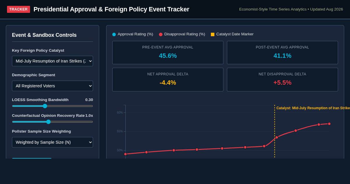Adjust the Counterfactual Opinion Recovery Rate slider
Viewport: 350px width, 184px height.
tap(52, 122)
